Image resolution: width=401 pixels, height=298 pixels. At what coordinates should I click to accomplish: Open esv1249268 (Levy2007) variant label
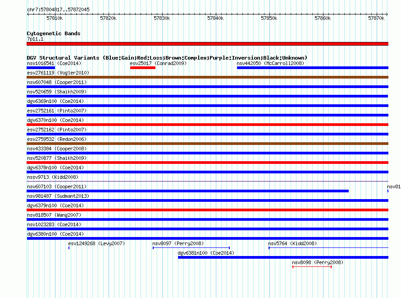tap(96, 243)
